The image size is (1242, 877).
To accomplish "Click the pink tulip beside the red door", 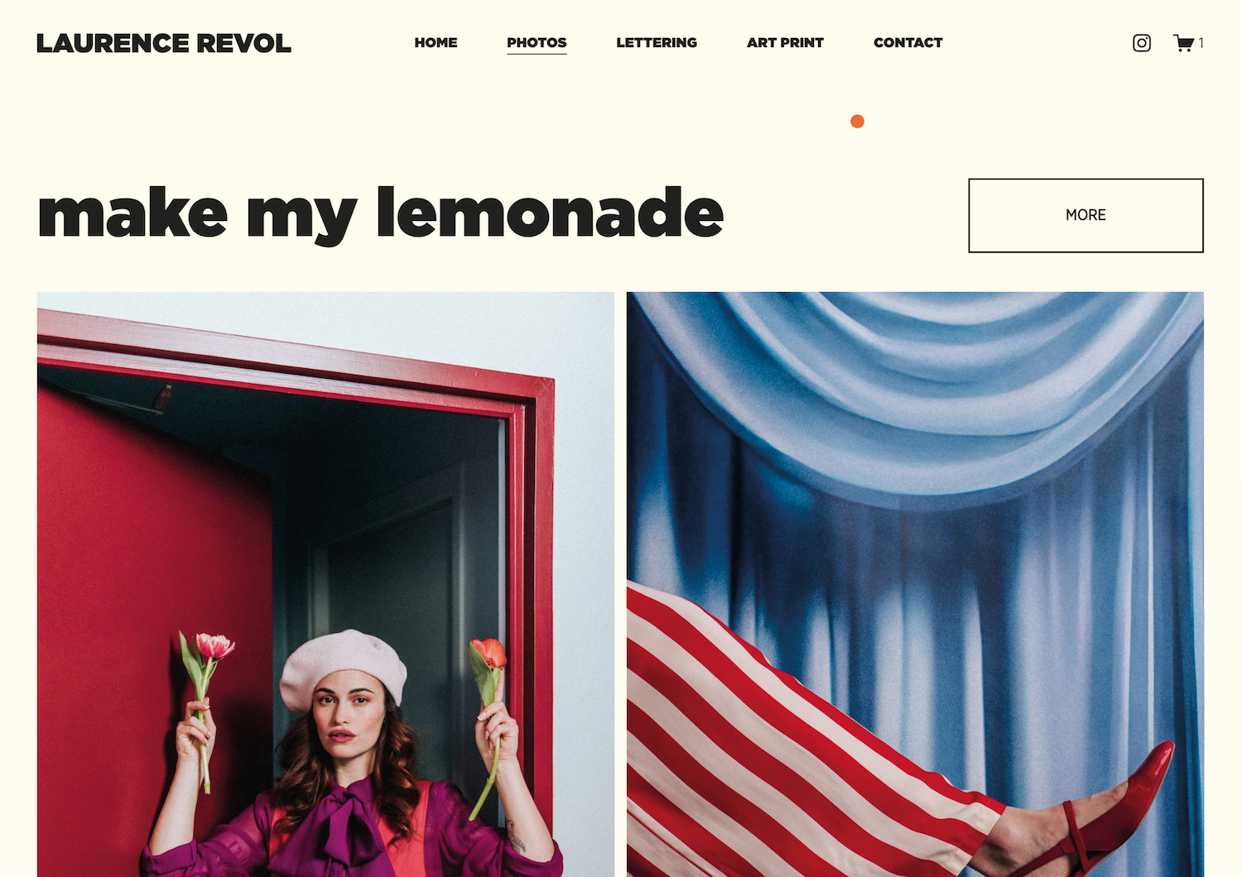I will (213, 648).
